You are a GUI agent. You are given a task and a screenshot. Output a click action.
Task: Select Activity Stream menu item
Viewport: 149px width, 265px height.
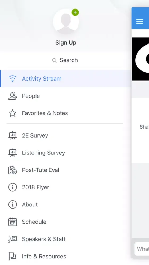click(66, 79)
